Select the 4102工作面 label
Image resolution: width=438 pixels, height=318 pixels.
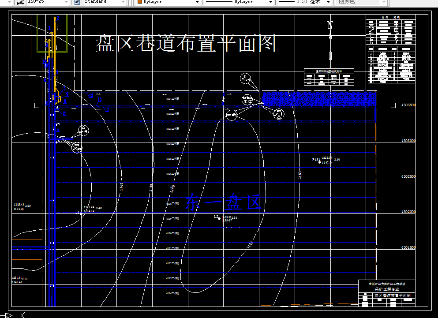172,114
